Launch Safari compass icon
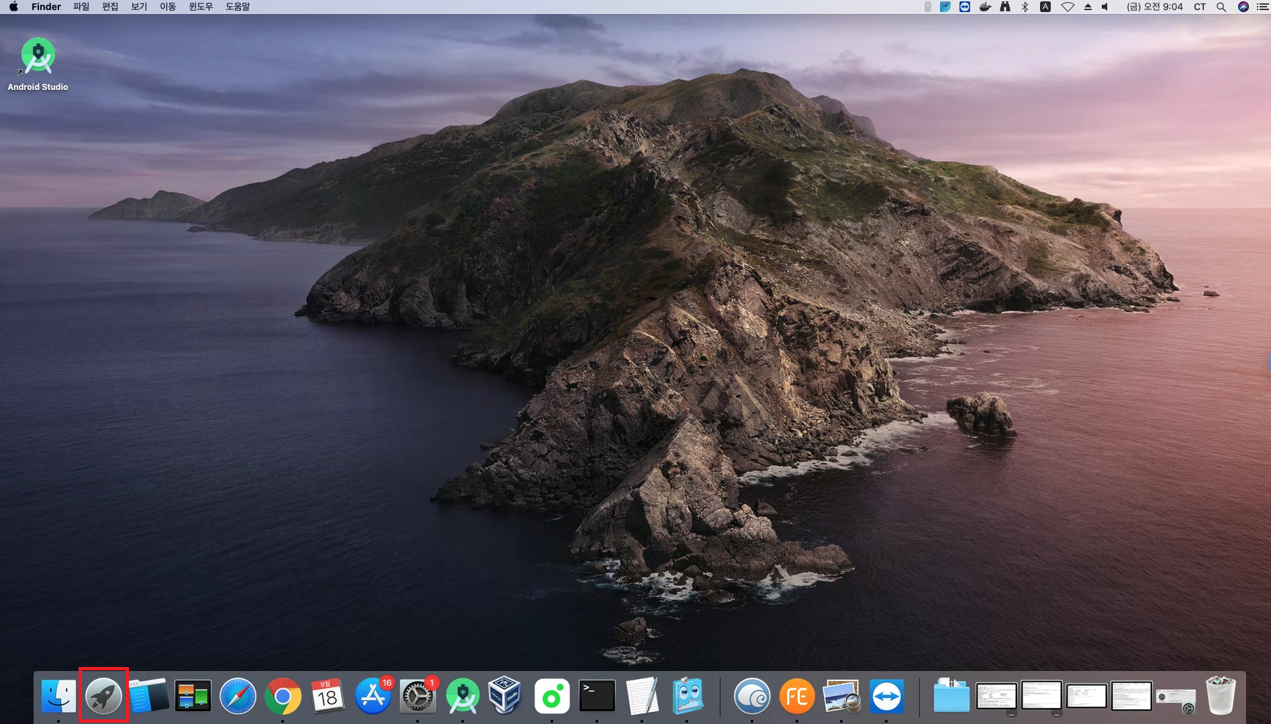The height and width of the screenshot is (724, 1271). tap(238, 696)
